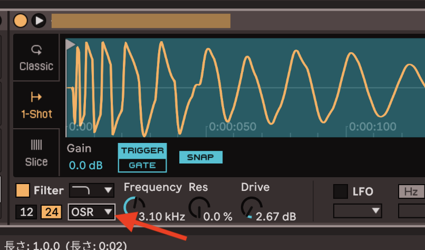Screen dimensions: 425x250
Task: Click the Frequency knob
Action: point(134,207)
